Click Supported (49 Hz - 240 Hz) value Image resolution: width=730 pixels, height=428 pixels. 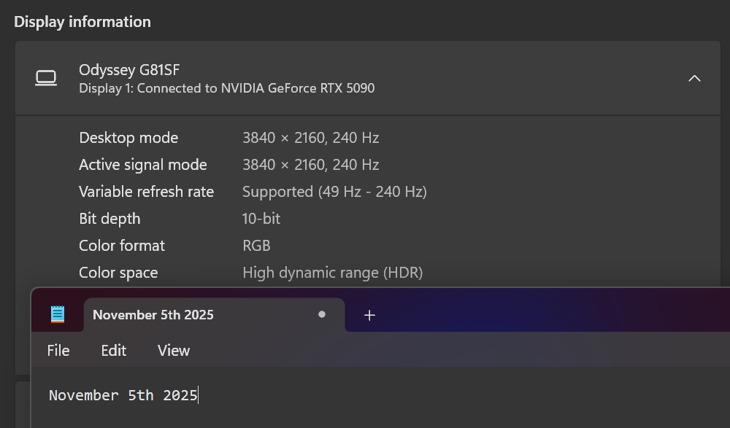point(334,192)
